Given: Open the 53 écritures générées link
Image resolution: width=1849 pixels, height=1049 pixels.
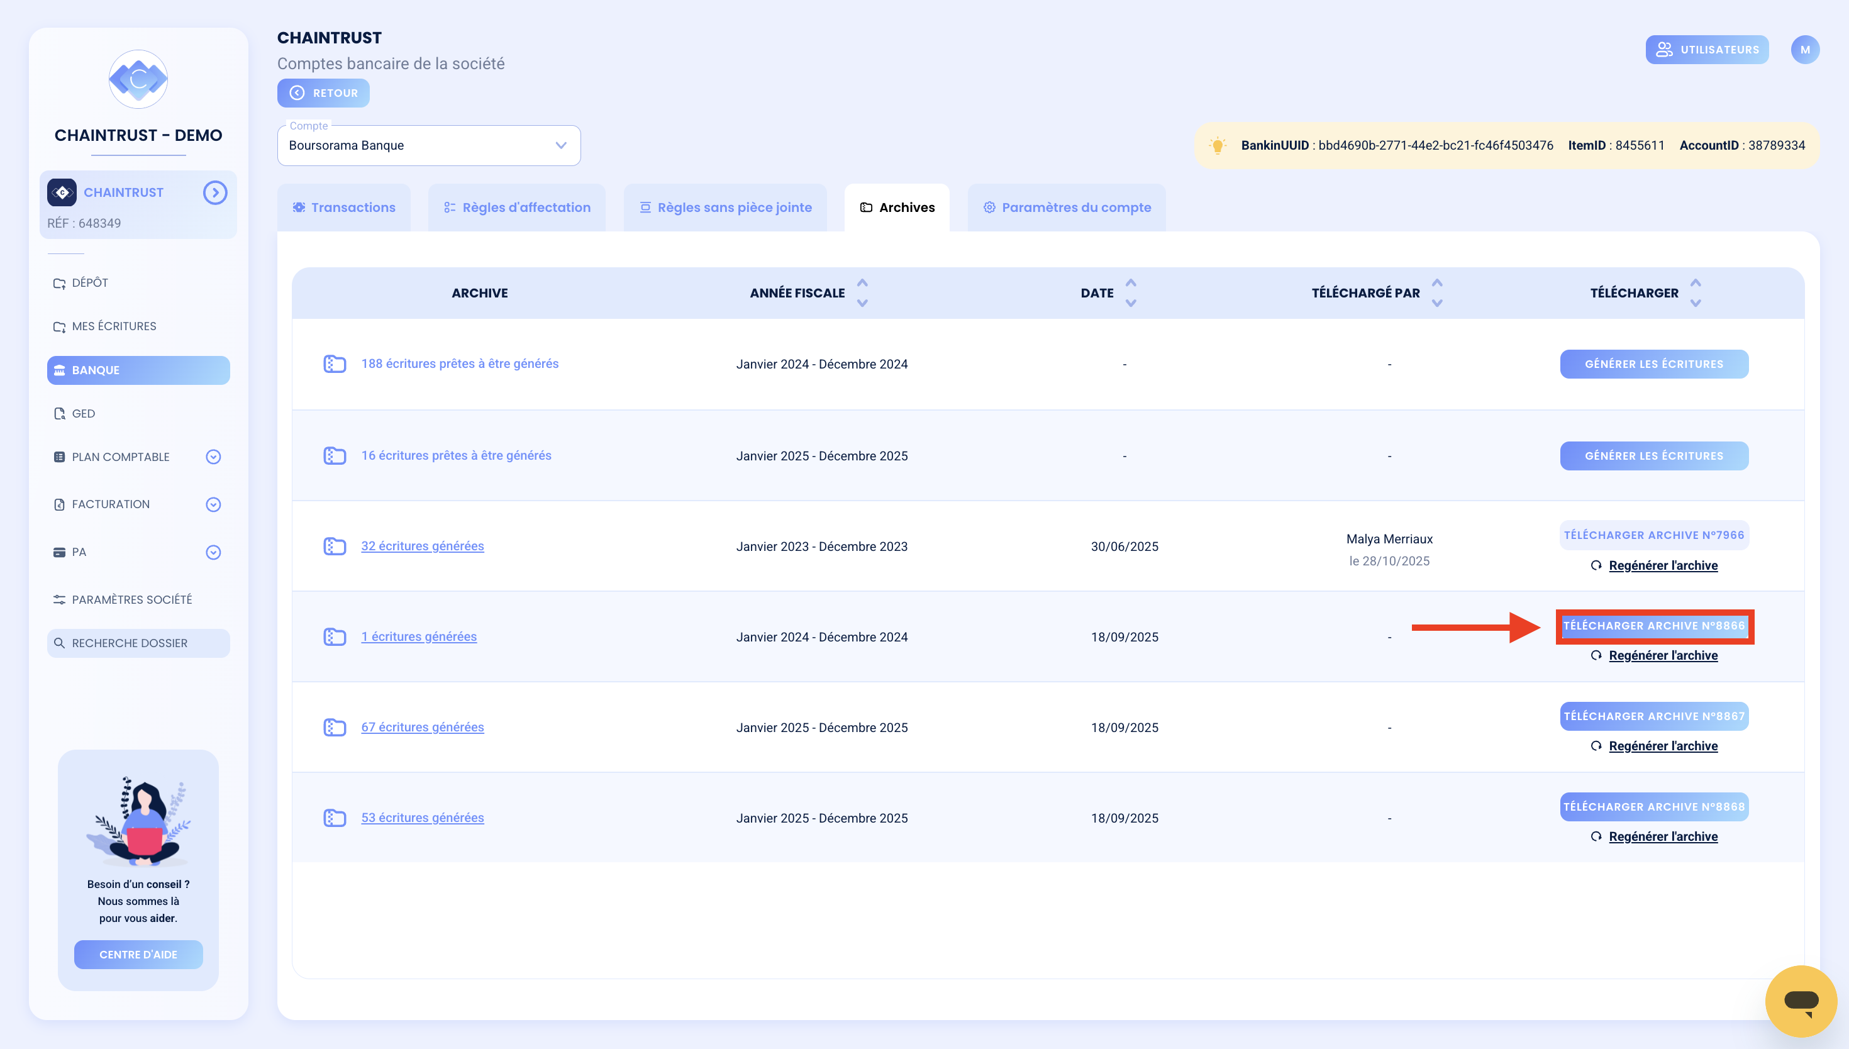Looking at the screenshot, I should click(x=422, y=818).
